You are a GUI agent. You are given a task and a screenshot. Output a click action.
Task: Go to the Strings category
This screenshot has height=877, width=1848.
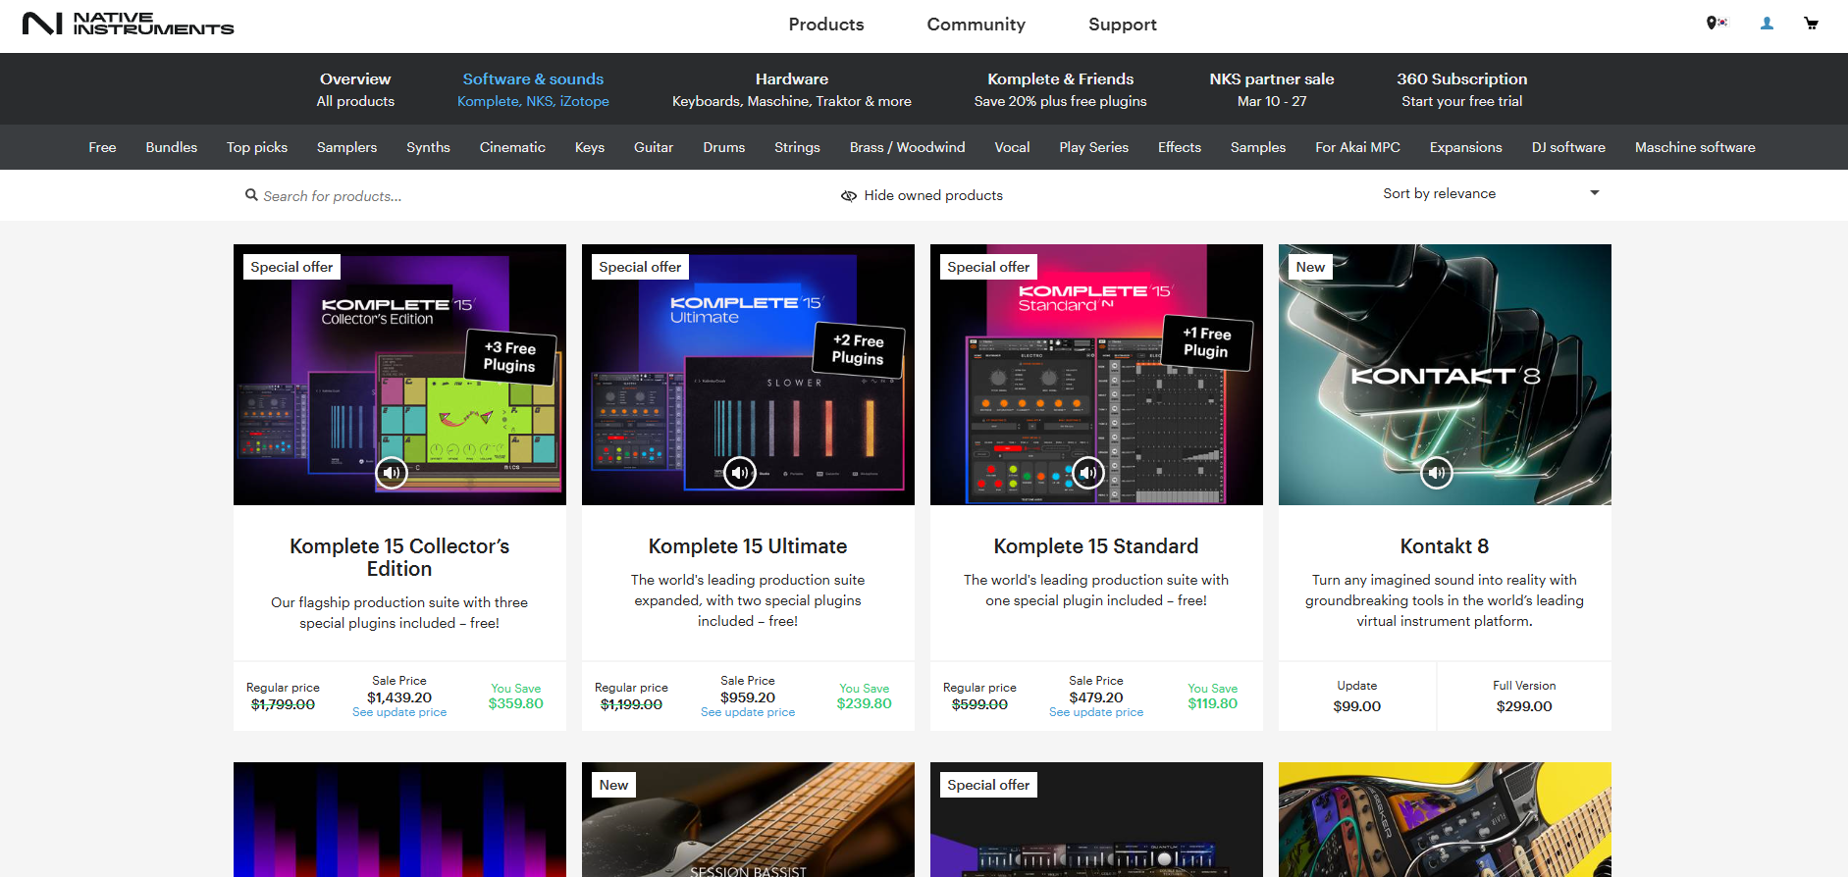click(797, 147)
